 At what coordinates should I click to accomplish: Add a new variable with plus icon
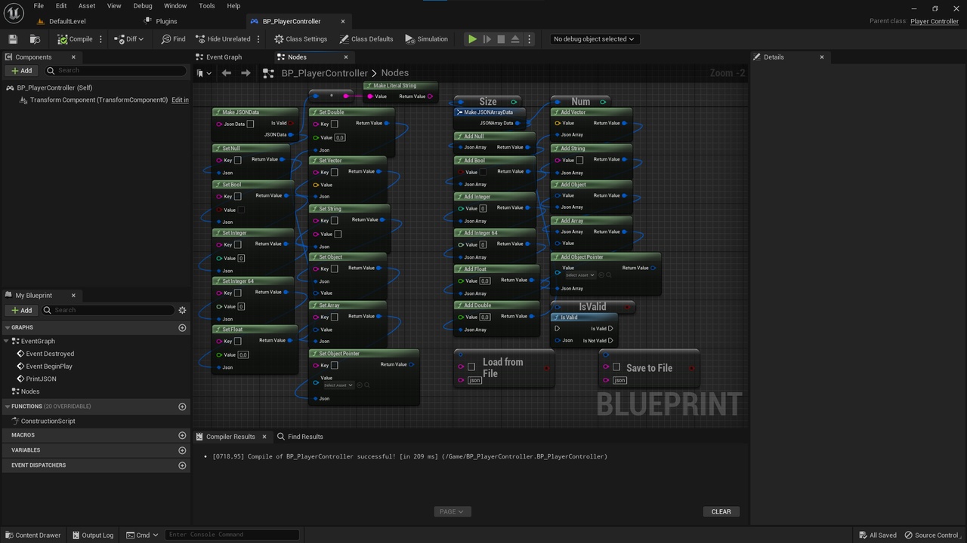pos(182,450)
